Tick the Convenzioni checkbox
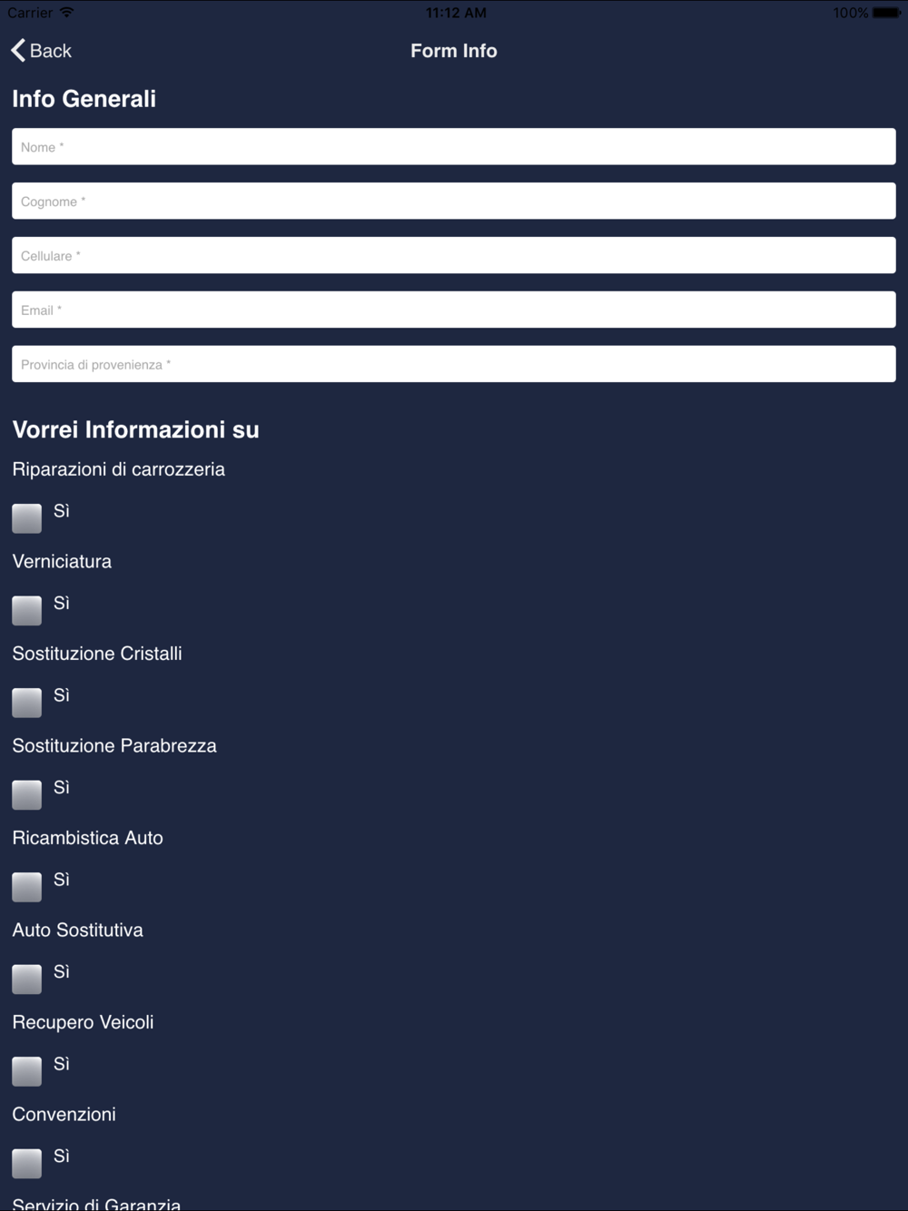 27,1164
